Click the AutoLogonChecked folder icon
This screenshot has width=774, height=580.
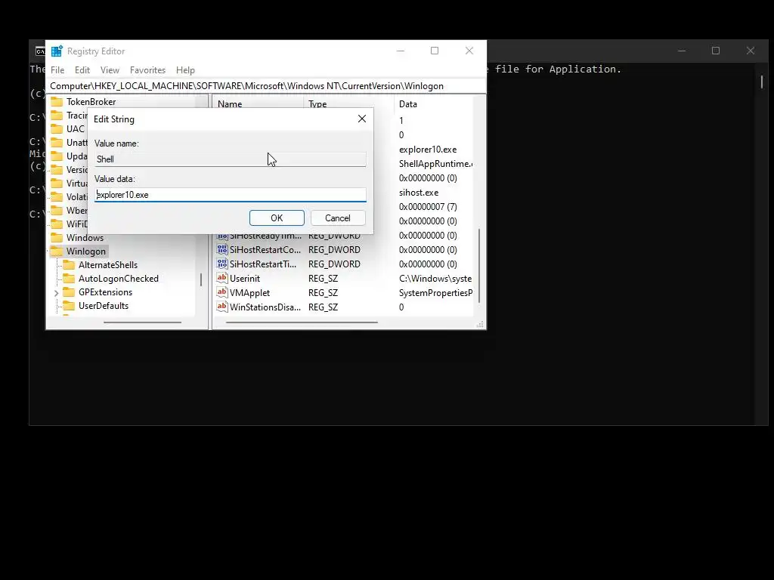point(69,278)
